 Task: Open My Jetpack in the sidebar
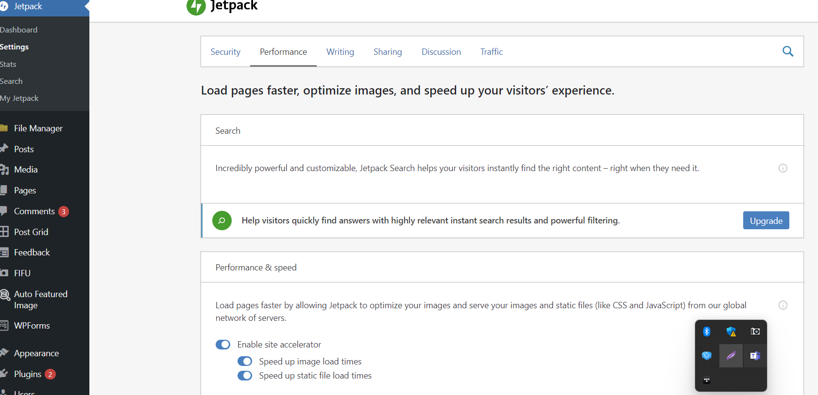[19, 98]
